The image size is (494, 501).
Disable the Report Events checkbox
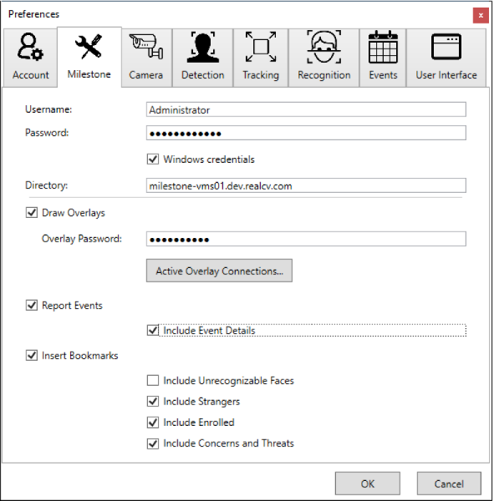pyautogui.click(x=32, y=306)
